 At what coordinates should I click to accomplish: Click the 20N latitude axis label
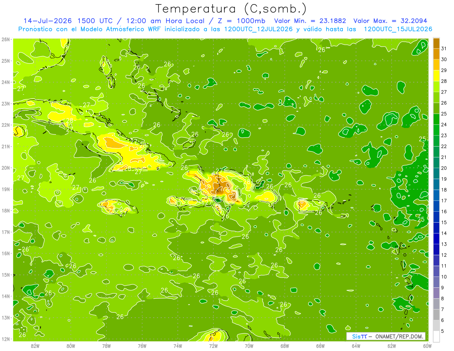[6, 168]
